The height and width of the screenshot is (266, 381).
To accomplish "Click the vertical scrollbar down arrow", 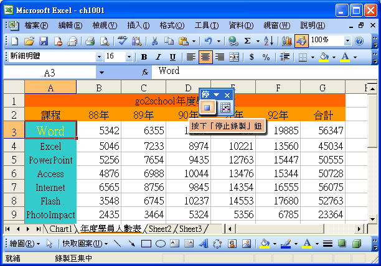I will click(372, 219).
